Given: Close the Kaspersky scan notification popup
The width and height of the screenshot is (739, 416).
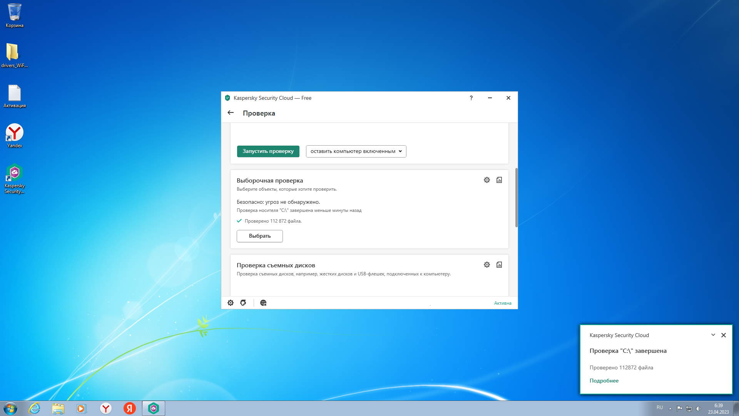Looking at the screenshot, I should (724, 335).
